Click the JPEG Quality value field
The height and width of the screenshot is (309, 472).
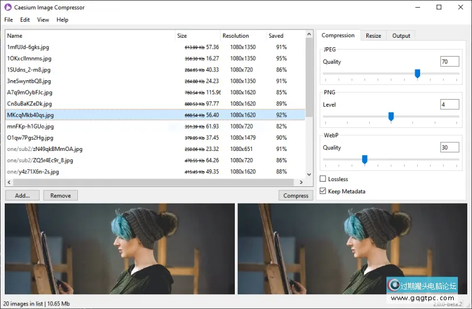click(x=449, y=62)
